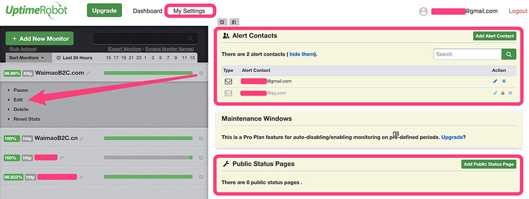Open My Settings tab
529x199 pixels.
pos(189,11)
